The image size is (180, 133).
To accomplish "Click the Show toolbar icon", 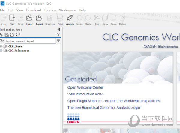I will click(3, 18).
